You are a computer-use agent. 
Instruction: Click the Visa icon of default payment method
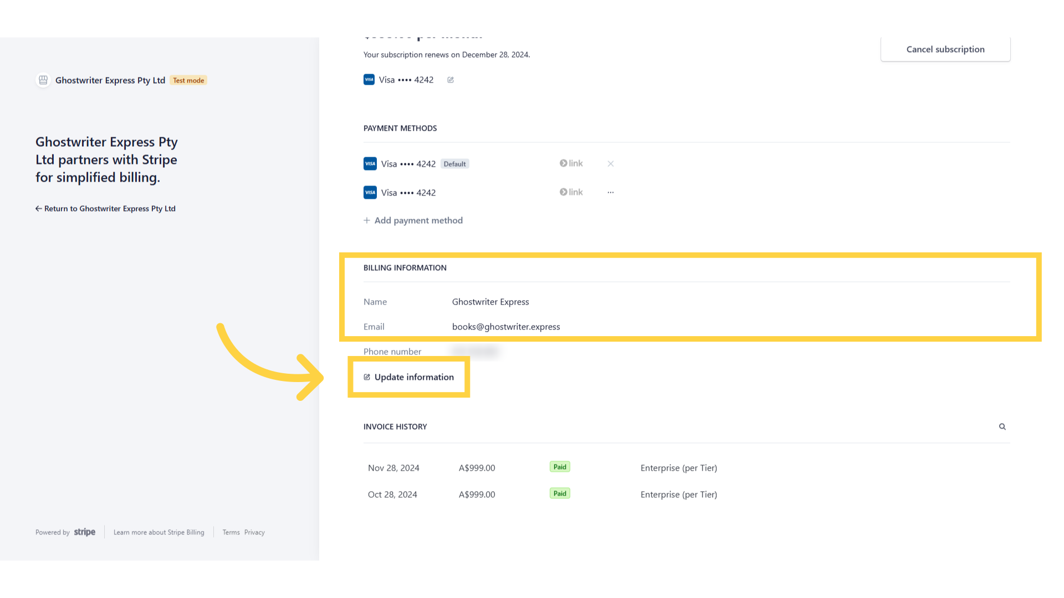click(x=370, y=164)
